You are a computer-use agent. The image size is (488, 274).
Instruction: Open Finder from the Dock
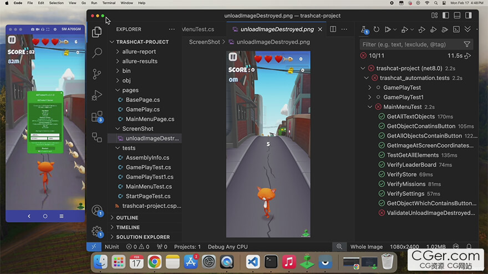pyautogui.click(x=100, y=262)
